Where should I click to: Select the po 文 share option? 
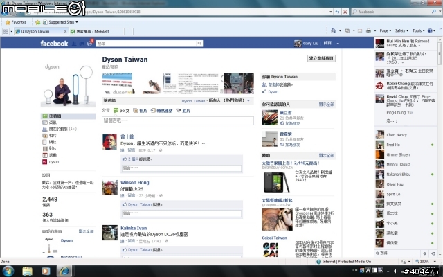coord(122,111)
